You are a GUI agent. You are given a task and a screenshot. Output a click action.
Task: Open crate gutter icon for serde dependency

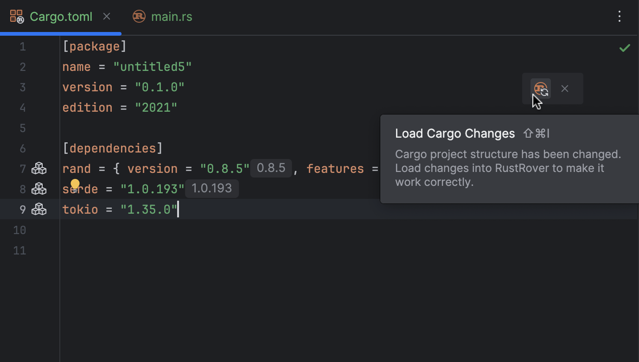(39, 189)
